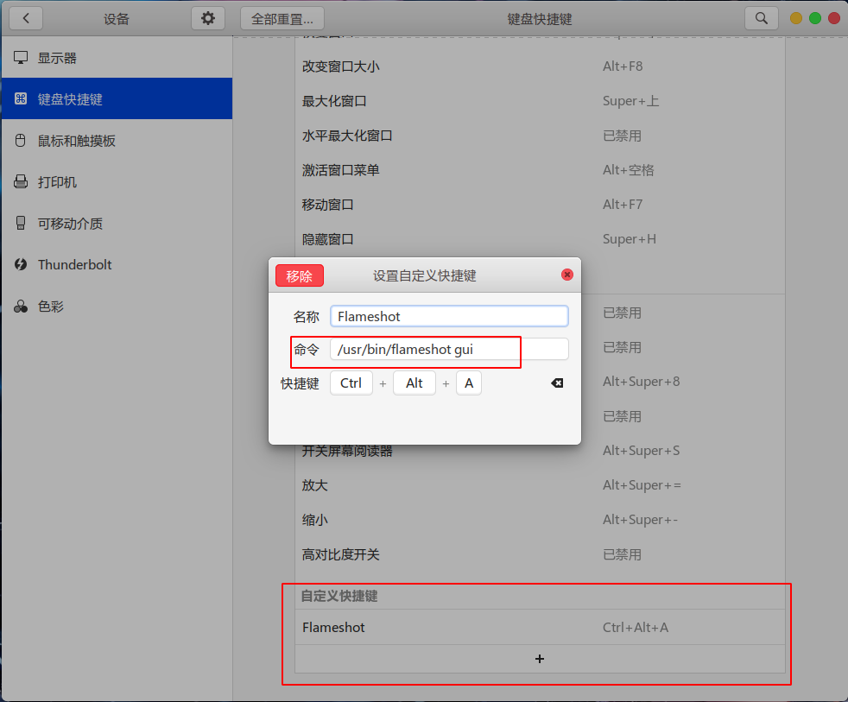This screenshot has width=848, height=702.
Task: Select the 高对比度开关 shortcut row
Action: click(540, 554)
